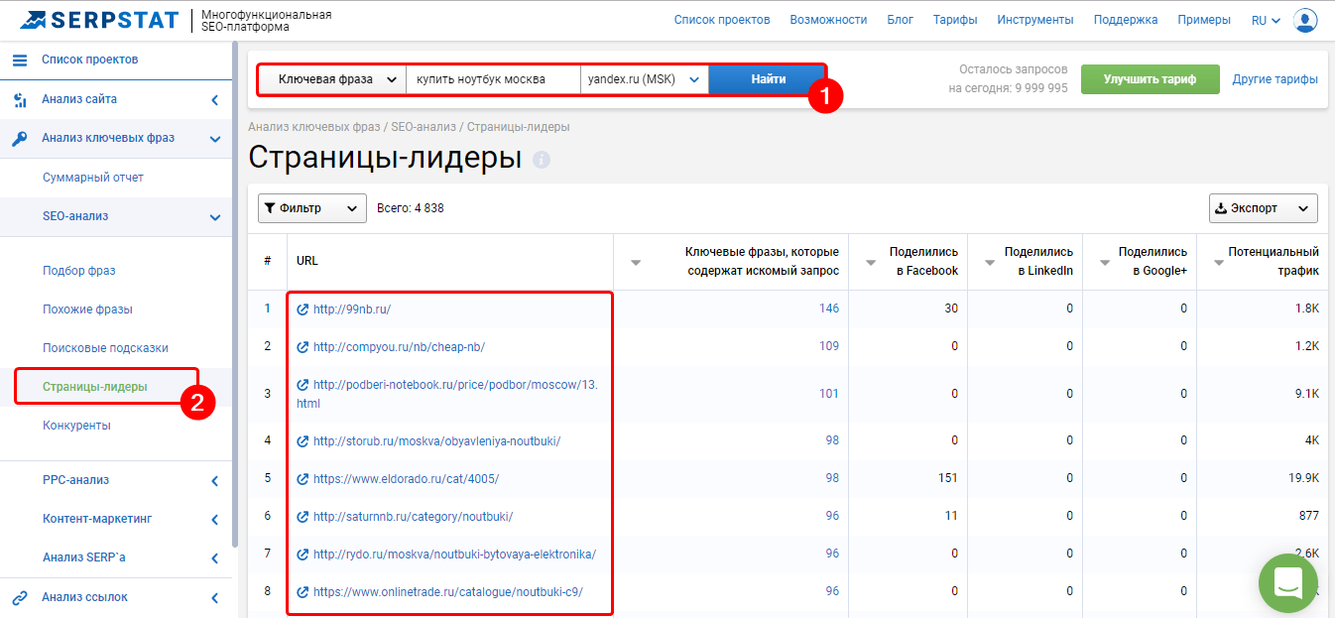1335x618 pixels.
Task: Open external link icon for storub.ru row
Action: click(303, 441)
